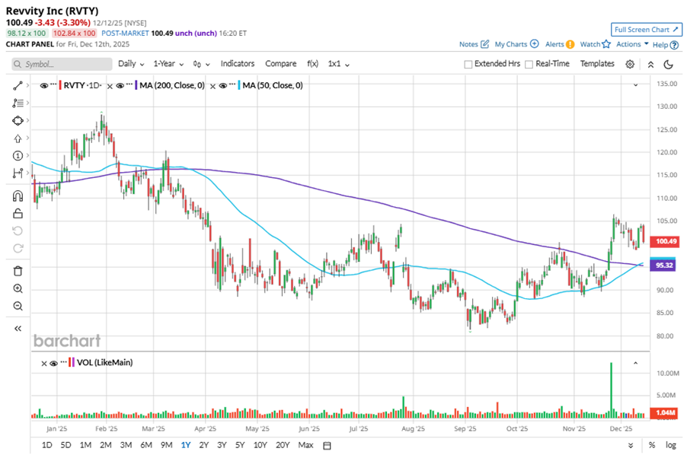687x458 pixels.
Task: Collapse the volume pane chevron
Action: (636, 363)
